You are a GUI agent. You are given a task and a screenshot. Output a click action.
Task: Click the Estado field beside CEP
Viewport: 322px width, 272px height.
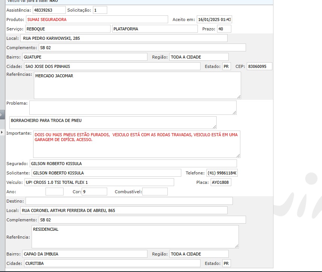click(226, 66)
